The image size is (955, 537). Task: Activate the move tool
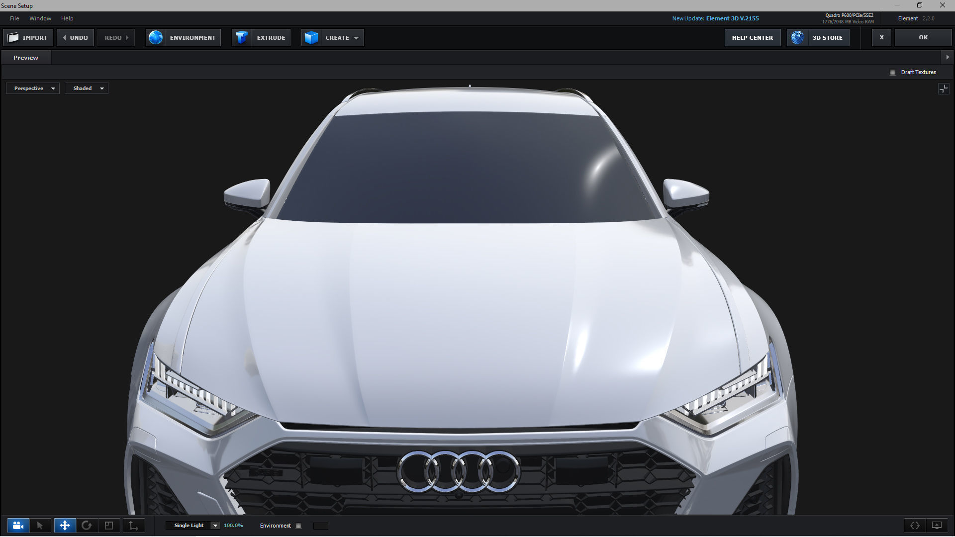pyautogui.click(x=65, y=526)
